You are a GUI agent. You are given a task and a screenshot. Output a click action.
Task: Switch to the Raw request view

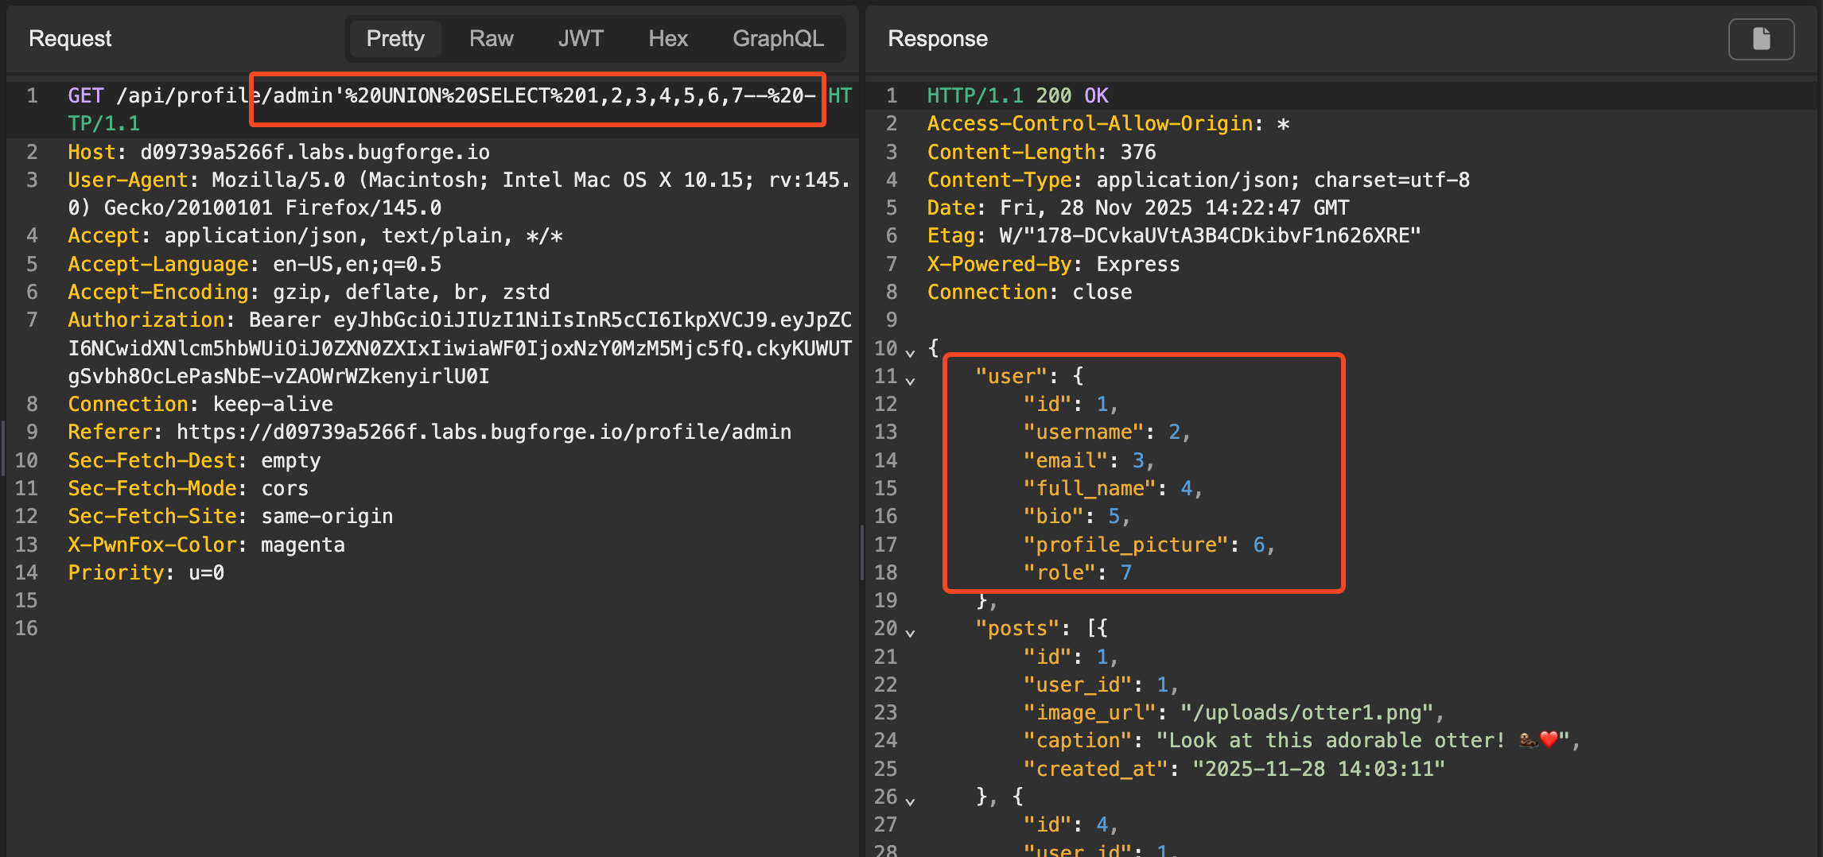[491, 39]
